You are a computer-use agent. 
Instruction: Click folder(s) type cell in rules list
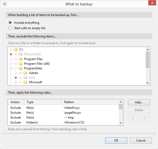(32, 122)
